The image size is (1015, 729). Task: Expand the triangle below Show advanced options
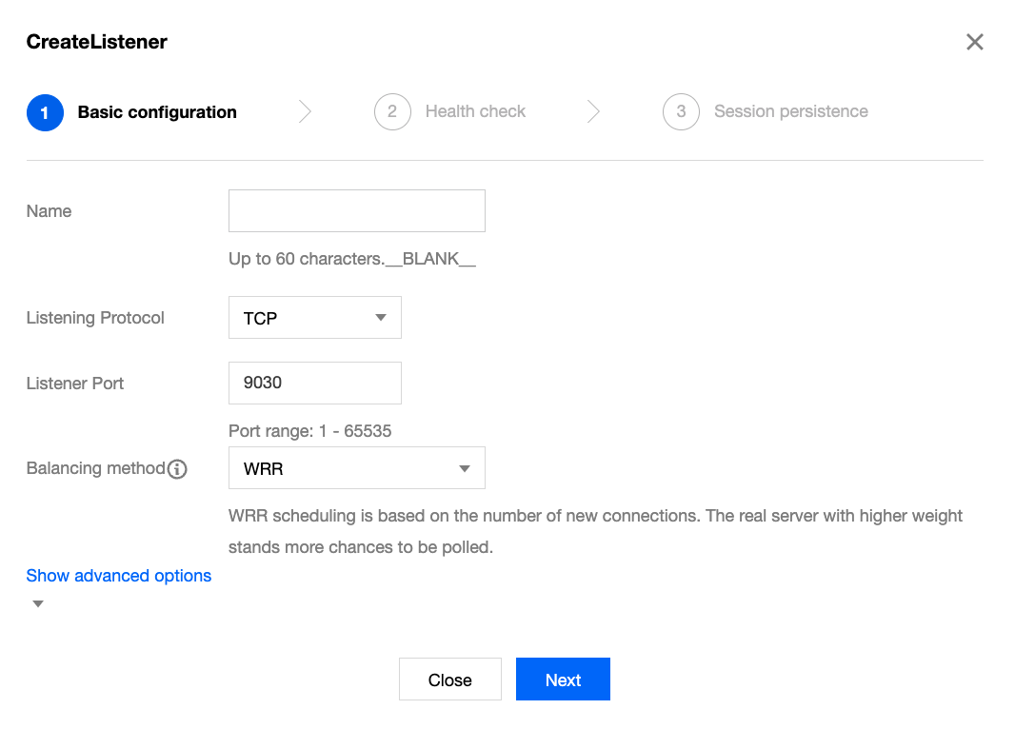38,604
